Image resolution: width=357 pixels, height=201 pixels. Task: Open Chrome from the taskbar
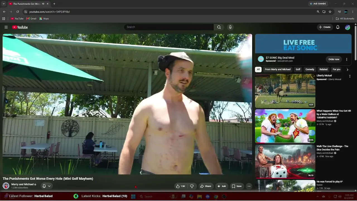tap(216, 197)
